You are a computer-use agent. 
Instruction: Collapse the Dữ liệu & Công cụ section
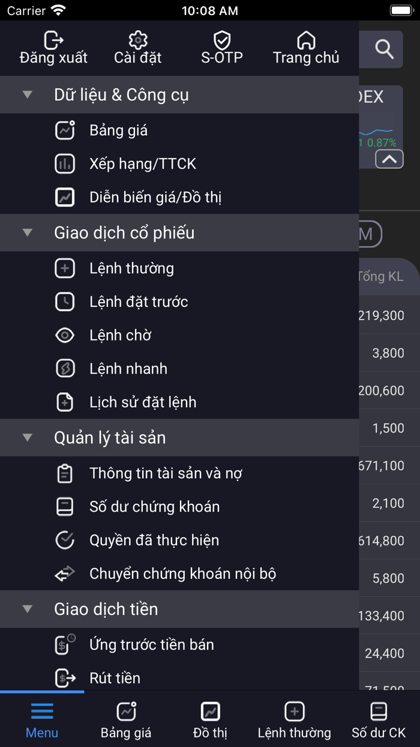pos(26,94)
